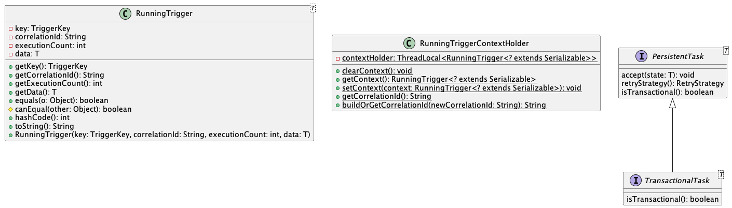732x208 pixels.
Task: Click the private icon beside contextHolder field
Action: coord(337,58)
